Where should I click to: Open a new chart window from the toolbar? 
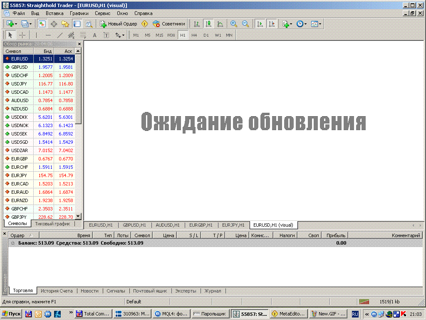[10, 24]
